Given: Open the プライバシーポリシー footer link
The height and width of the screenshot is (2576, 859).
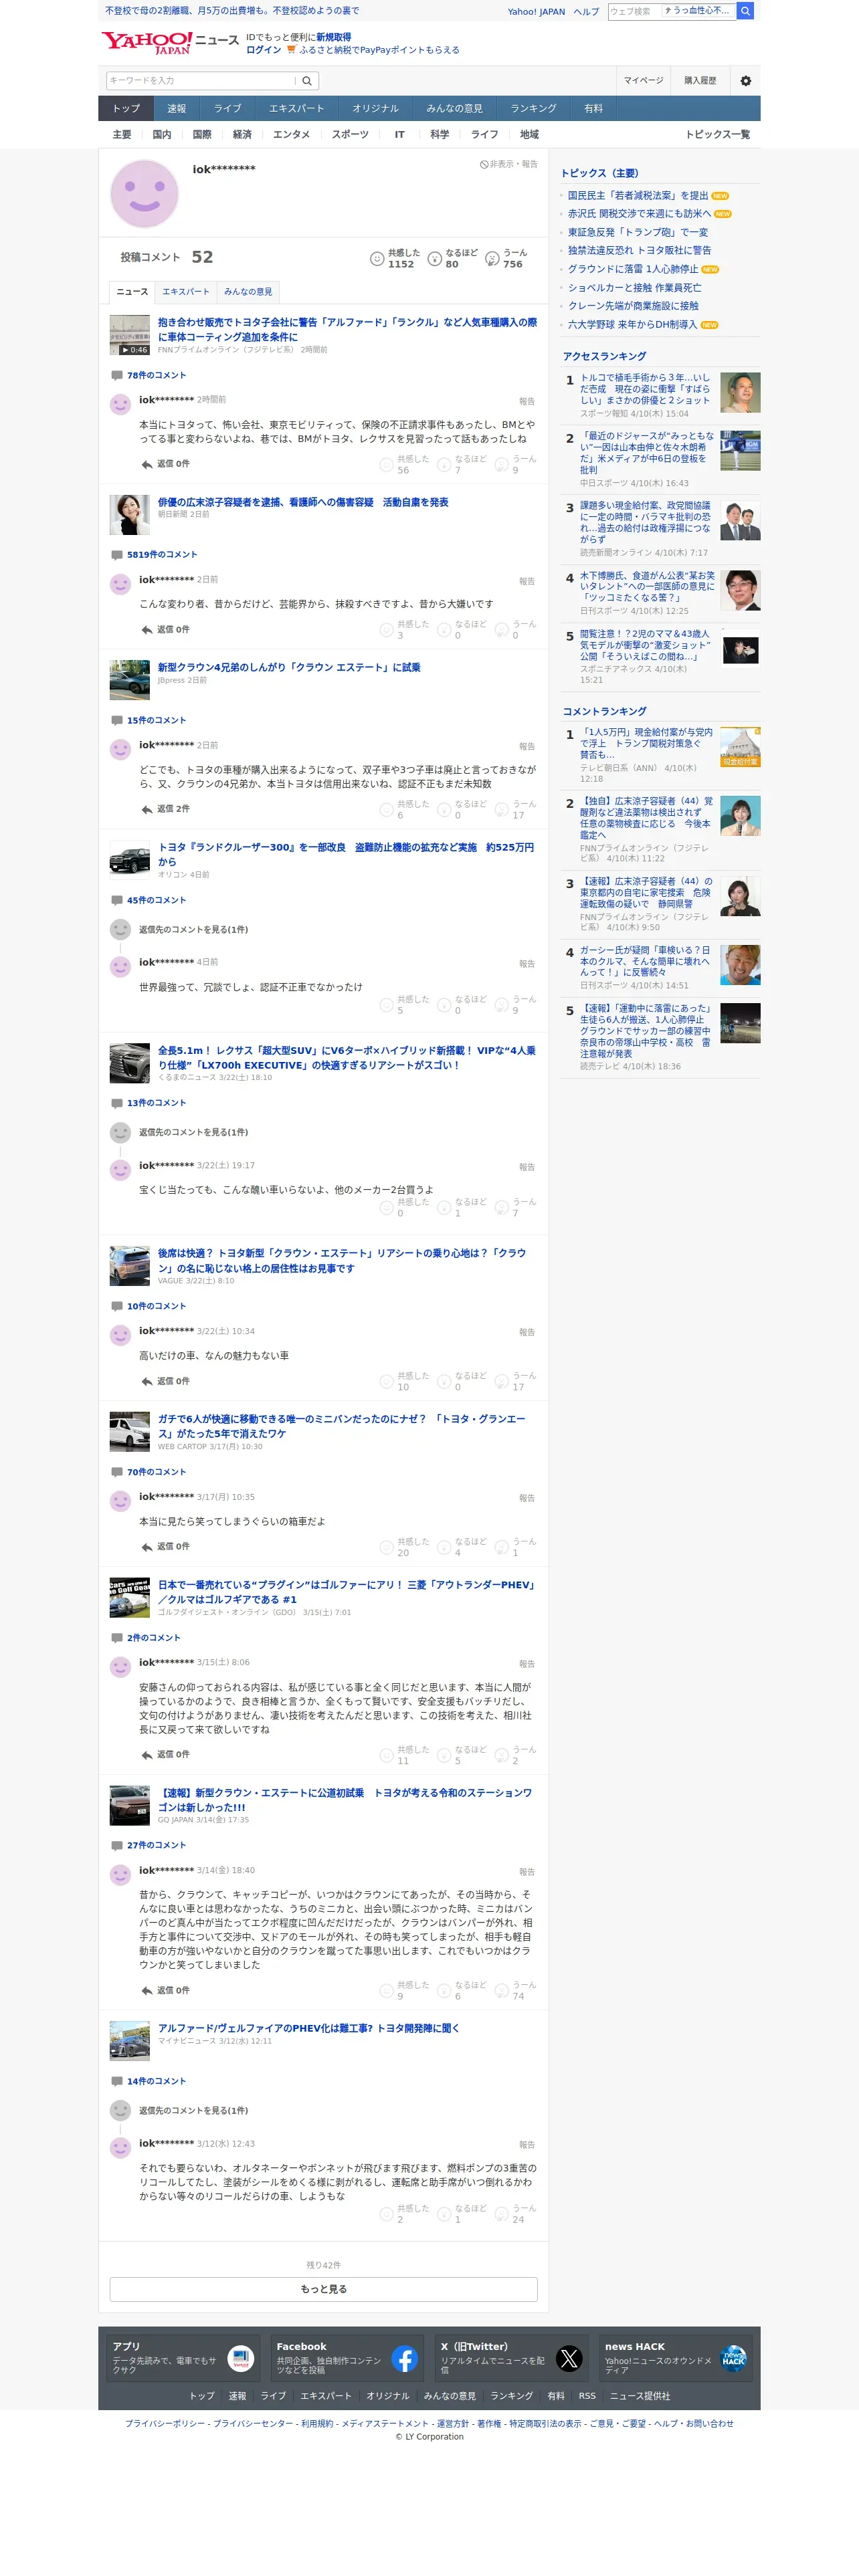Looking at the screenshot, I should point(165,2423).
